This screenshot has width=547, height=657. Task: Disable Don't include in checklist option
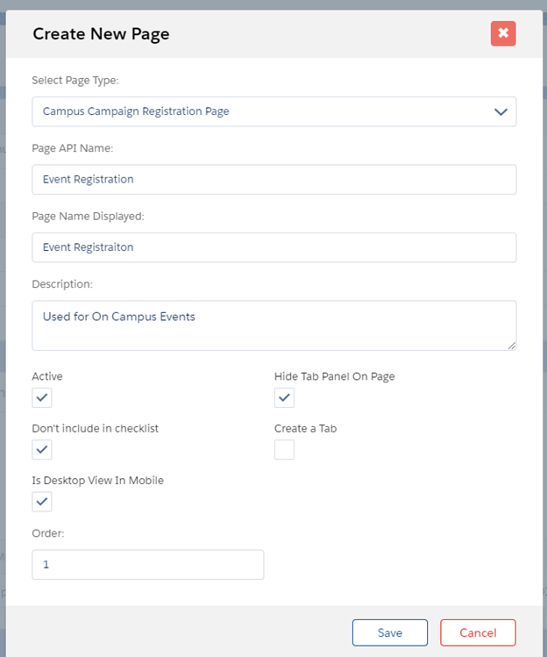pos(42,450)
